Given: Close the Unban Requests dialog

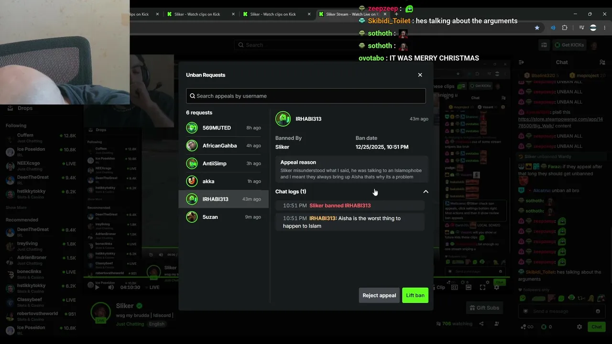Looking at the screenshot, I should click(420, 75).
